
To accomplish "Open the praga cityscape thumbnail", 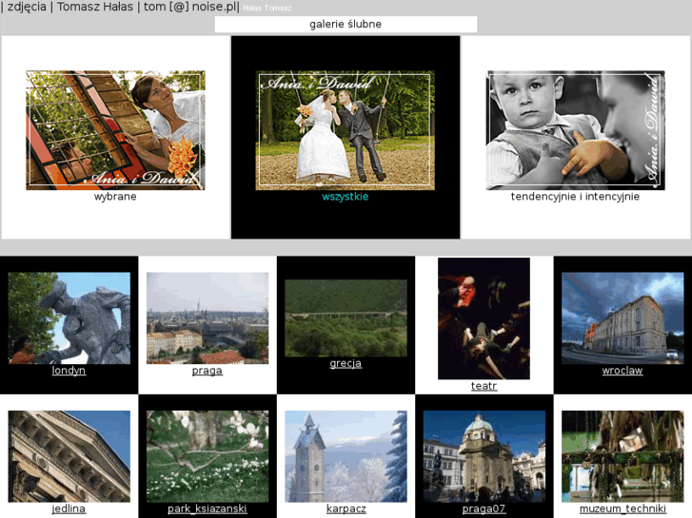I will pos(208,317).
